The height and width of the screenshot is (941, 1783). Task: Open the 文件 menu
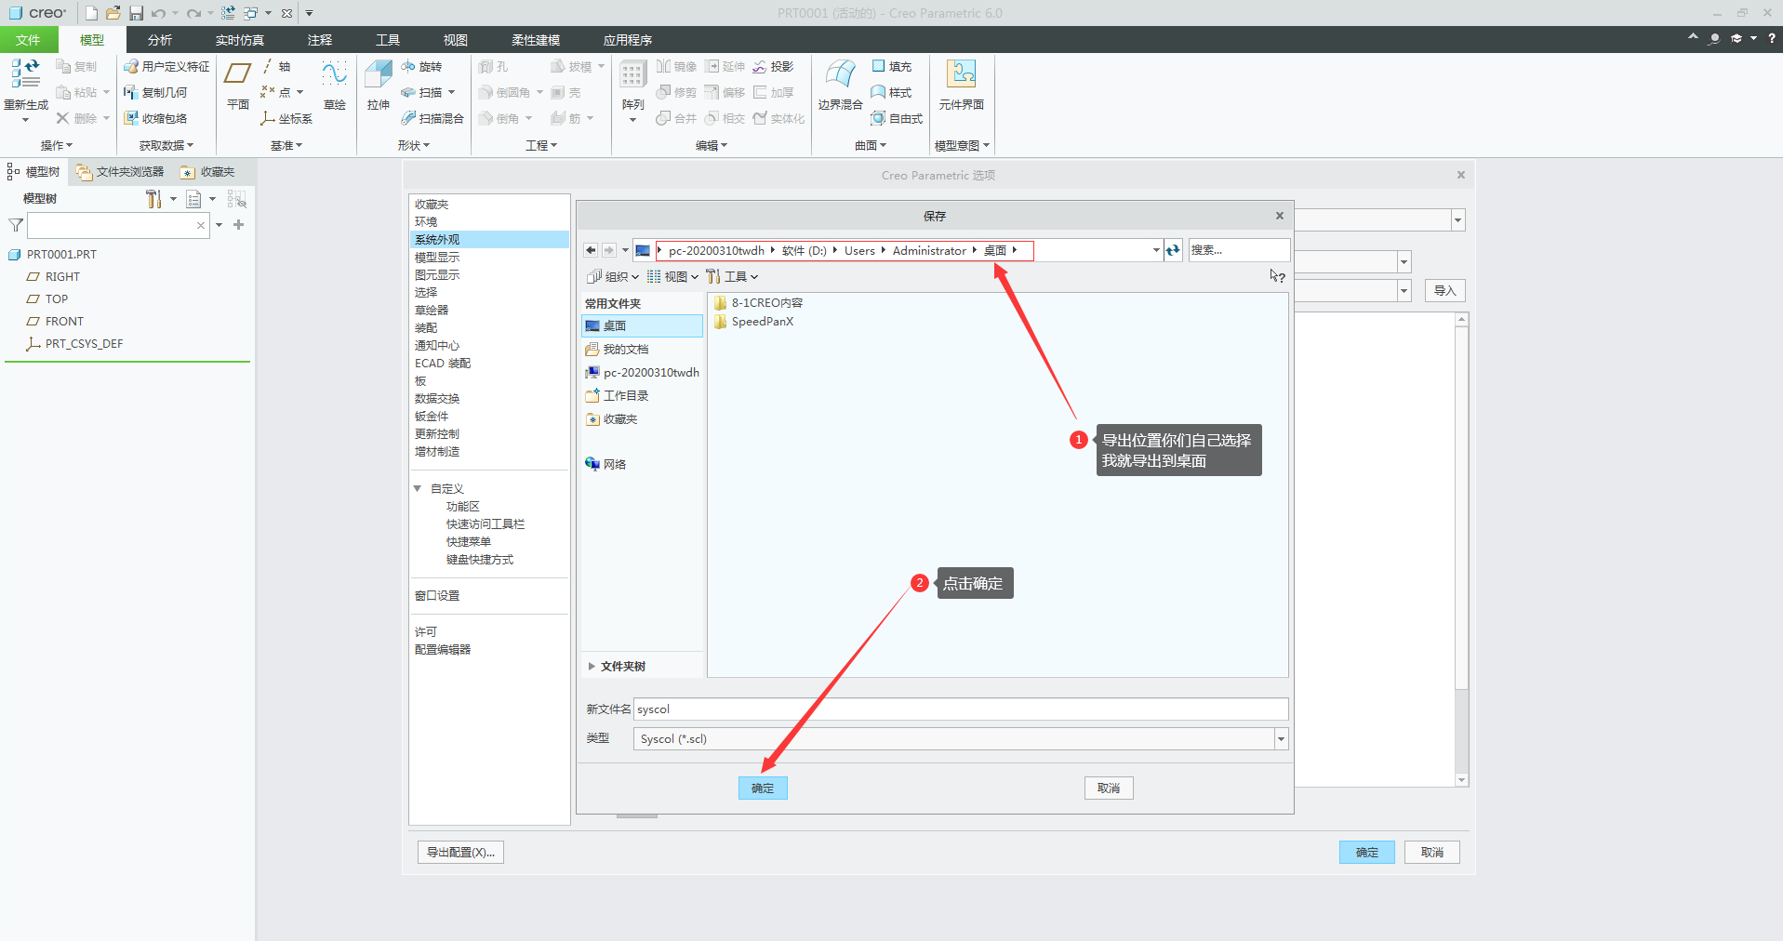pos(28,40)
